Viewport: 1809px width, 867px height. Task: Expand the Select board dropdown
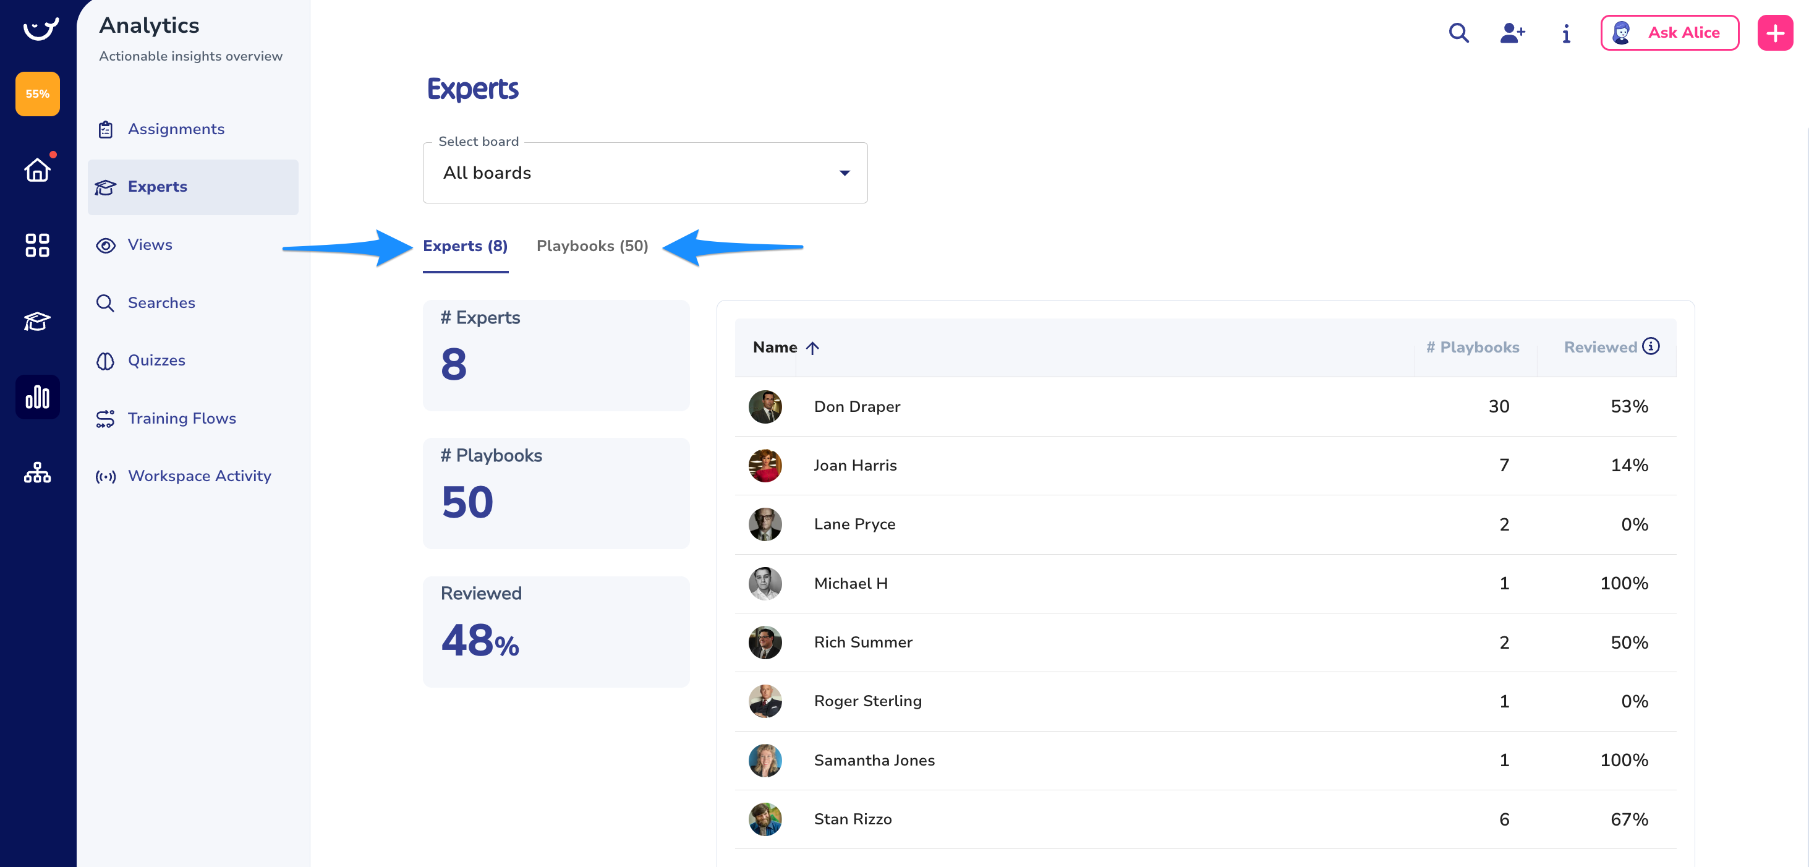[x=645, y=173]
